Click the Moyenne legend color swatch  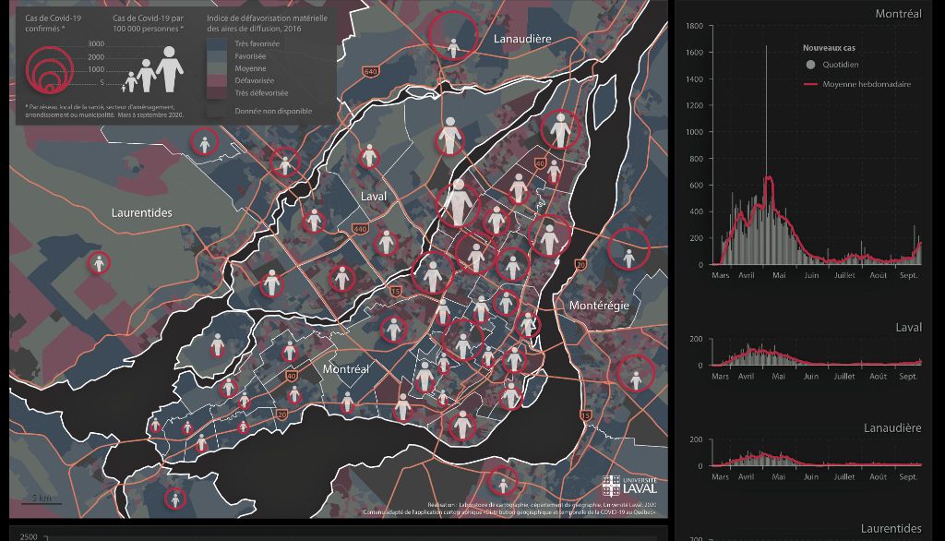click(x=217, y=68)
